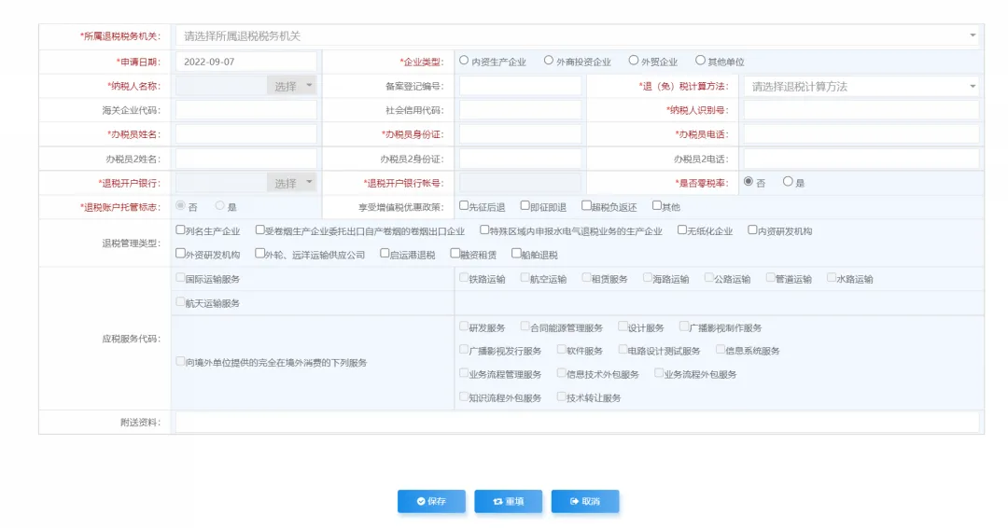Check the 即征即退 policy checkbox

(x=525, y=205)
